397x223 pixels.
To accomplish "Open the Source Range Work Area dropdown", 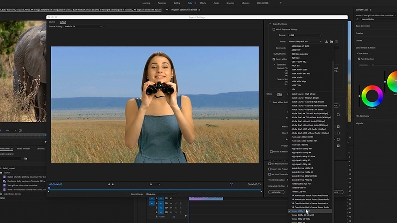I will pyautogui.click(x=161, y=194).
